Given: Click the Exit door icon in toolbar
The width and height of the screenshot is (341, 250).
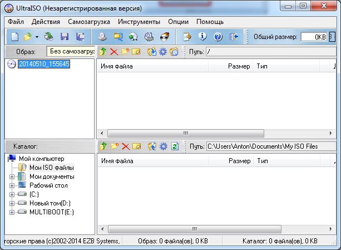Looking at the screenshot, I should pyautogui.click(x=234, y=37).
